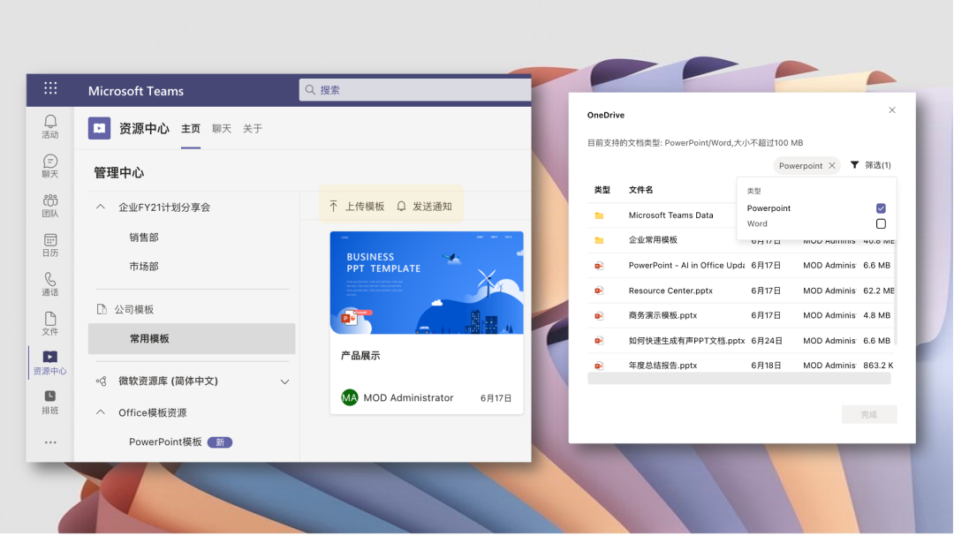Image resolution: width=954 pixels, height=536 pixels.
Task: Open the 筛选(1) filter dropdown
Action: tap(871, 165)
